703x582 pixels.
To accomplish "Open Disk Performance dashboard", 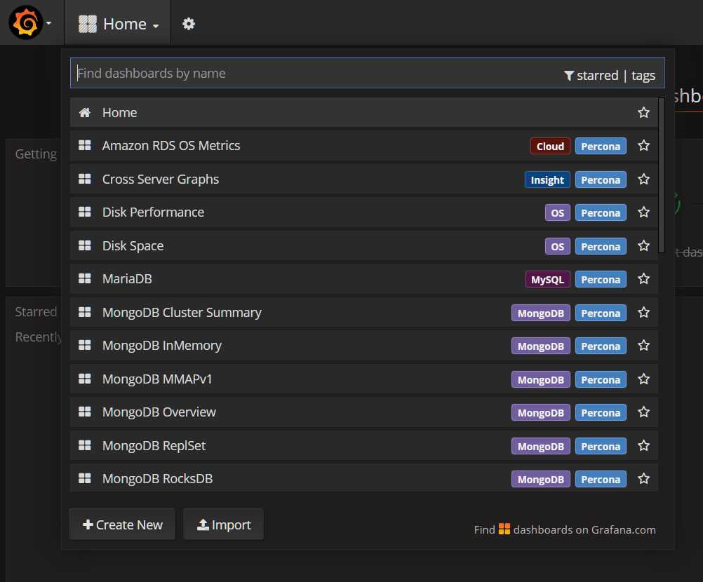I will [x=364, y=212].
